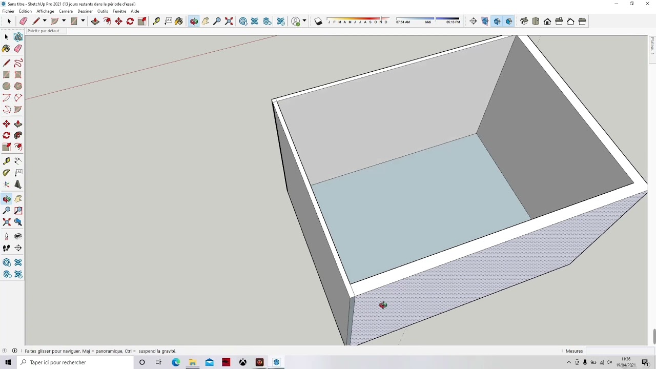Toggle display of section fill

point(509,21)
